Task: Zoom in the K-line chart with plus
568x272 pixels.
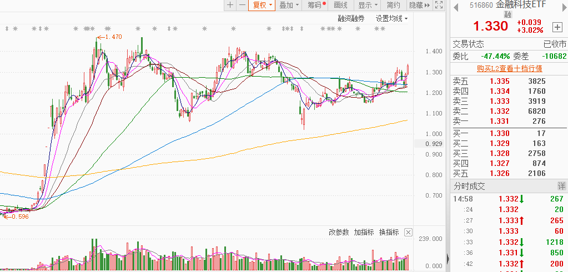Action: (x=230, y=5)
